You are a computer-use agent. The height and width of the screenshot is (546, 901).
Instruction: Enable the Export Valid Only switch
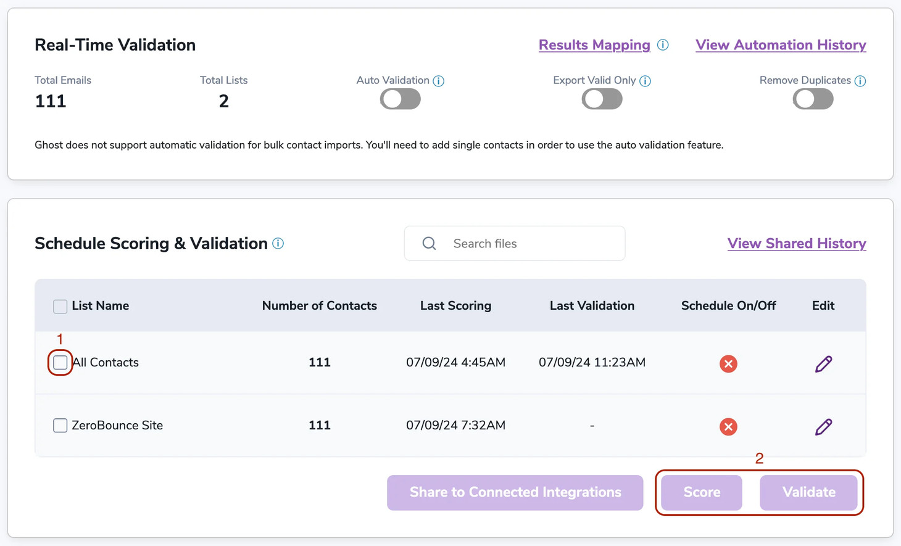tap(602, 99)
